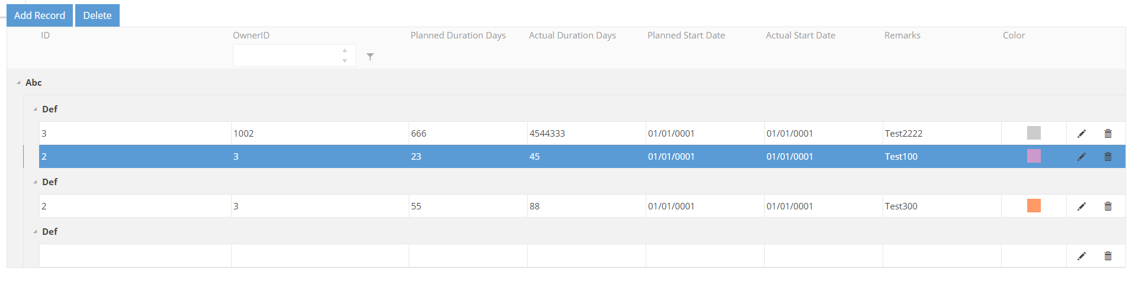This screenshot has height=294, width=1132.
Task: Click the trash delete icon for Test2222 row
Action: pyautogui.click(x=1108, y=134)
